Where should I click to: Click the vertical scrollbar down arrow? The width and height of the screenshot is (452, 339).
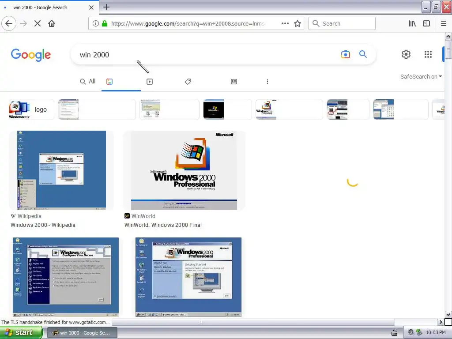click(448, 314)
